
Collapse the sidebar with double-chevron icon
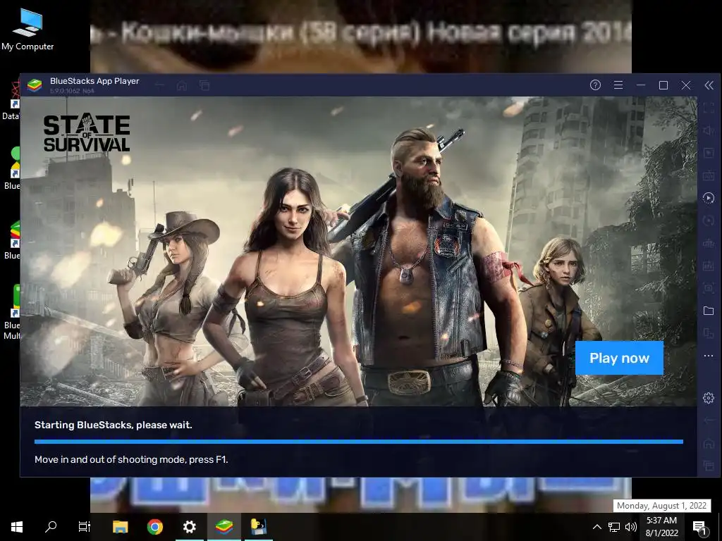tap(709, 85)
